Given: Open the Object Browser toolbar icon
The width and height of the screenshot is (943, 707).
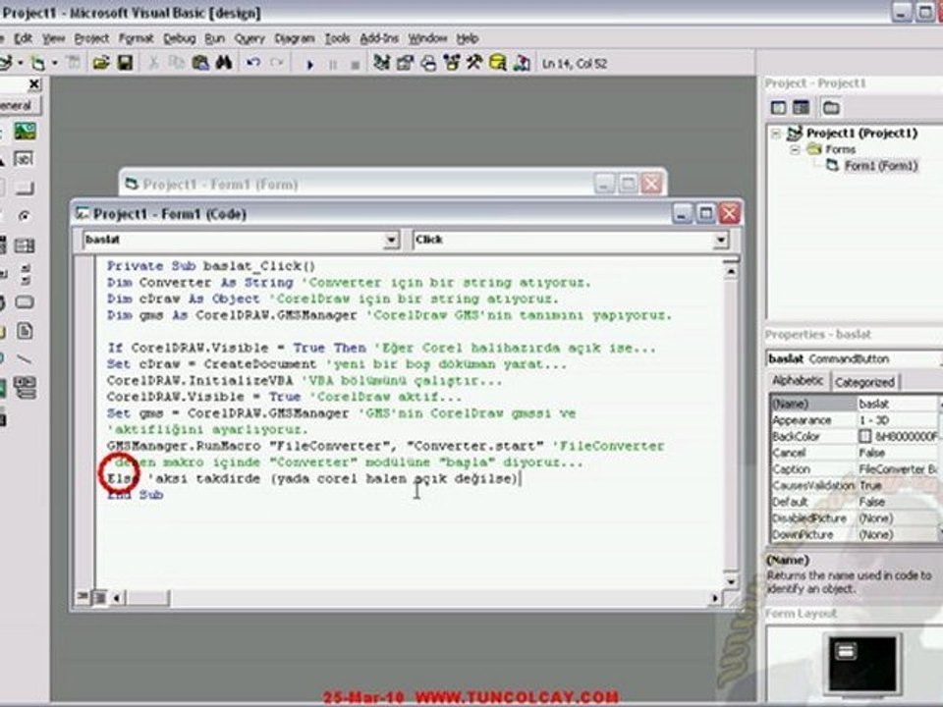Looking at the screenshot, I should point(452,63).
